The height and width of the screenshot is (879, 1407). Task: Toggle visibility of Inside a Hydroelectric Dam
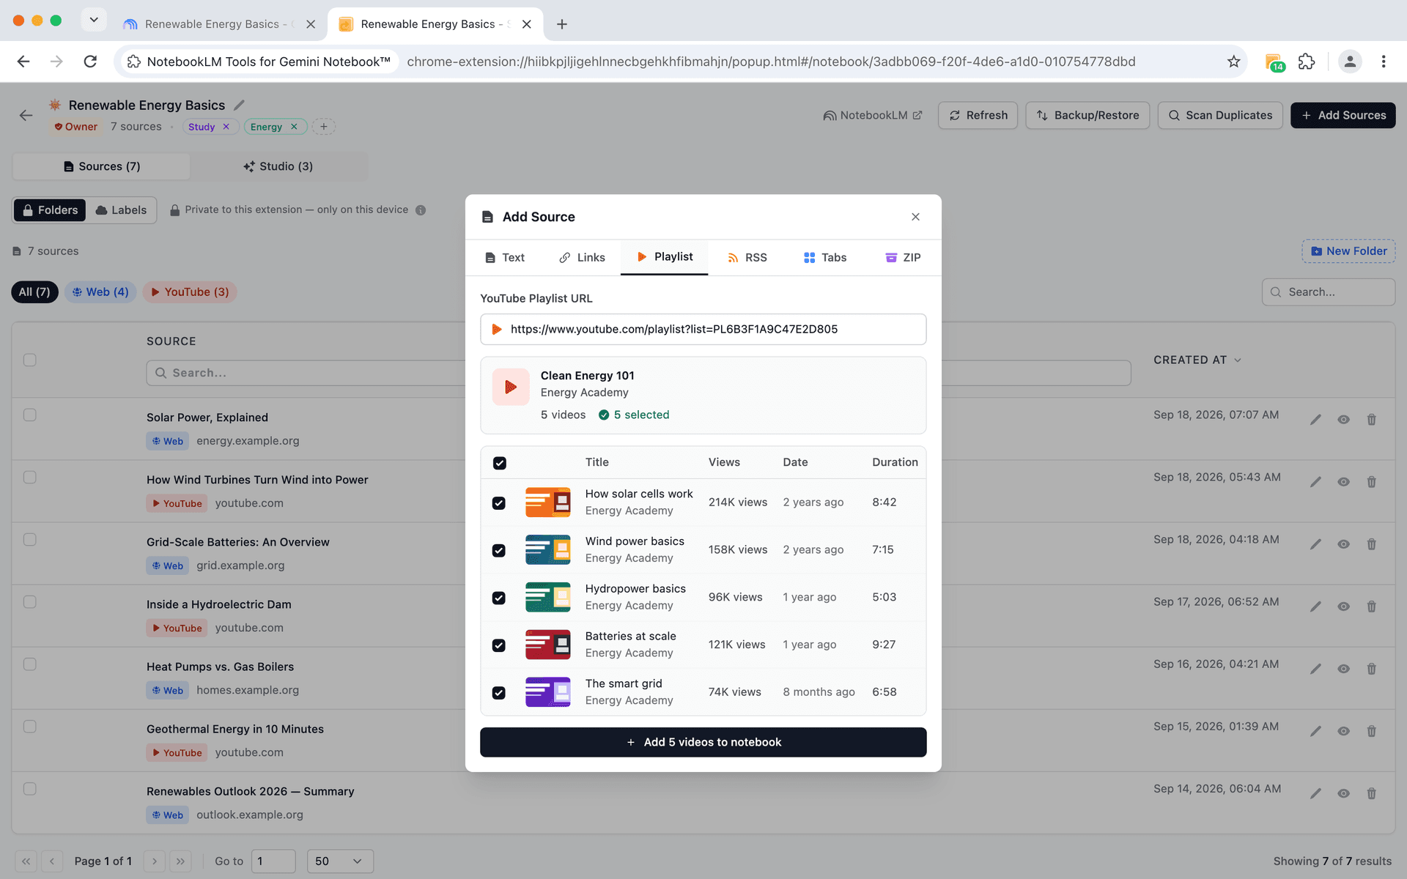(x=1343, y=607)
